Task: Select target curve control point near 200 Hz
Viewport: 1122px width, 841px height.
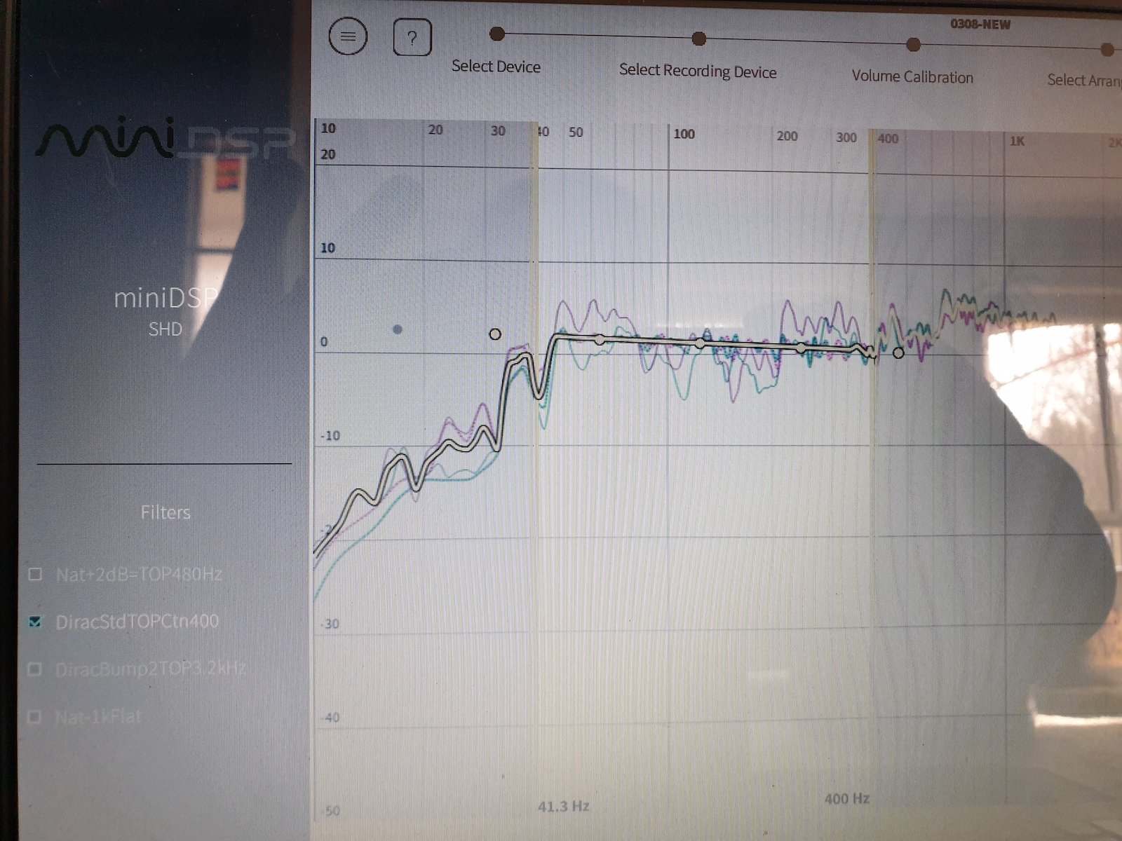Action: 801,347
